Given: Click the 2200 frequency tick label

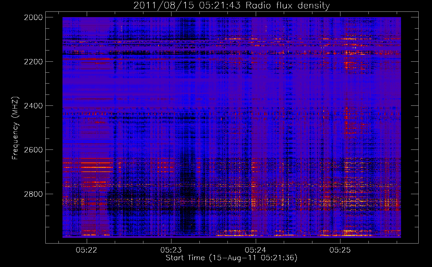Looking at the screenshot, I should click(x=33, y=62).
